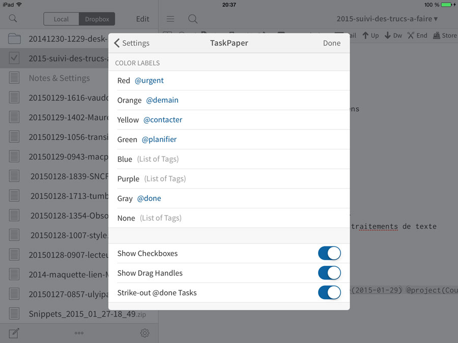Tap the @project tag in the editor

click(x=432, y=290)
